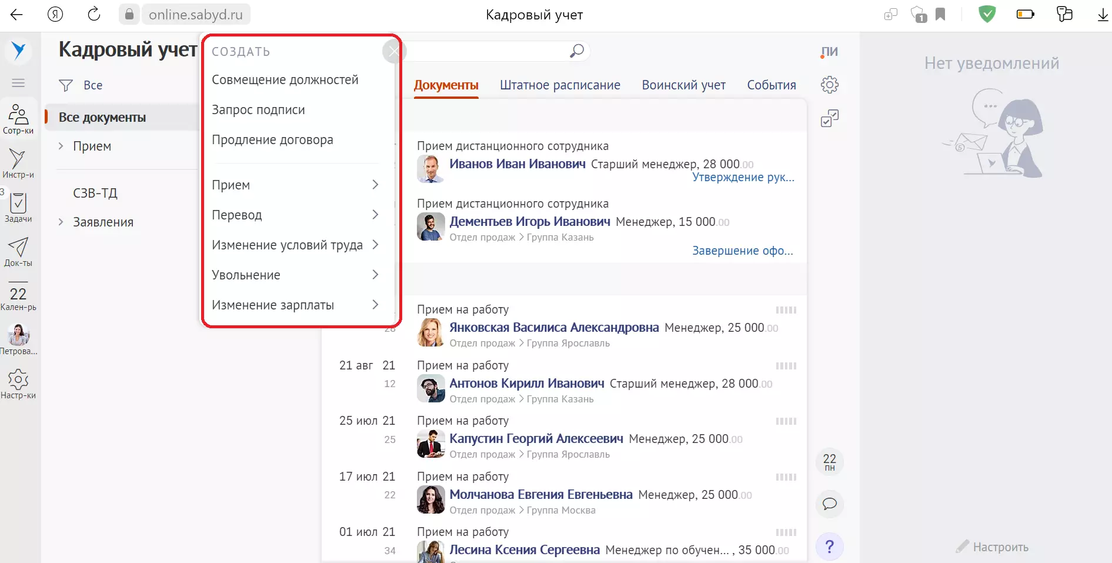Click the search magnifier icon
Screen dimensions: 1112x563
click(577, 51)
